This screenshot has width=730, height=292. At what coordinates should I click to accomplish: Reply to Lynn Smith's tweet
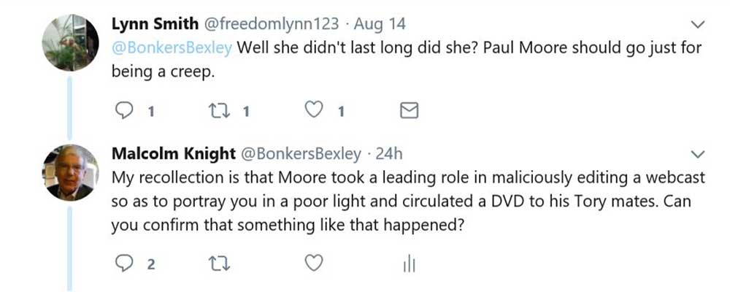(125, 112)
